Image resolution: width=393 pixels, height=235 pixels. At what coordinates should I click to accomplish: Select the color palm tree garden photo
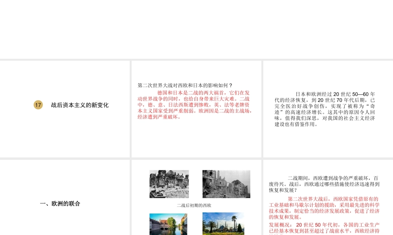pos(223,224)
